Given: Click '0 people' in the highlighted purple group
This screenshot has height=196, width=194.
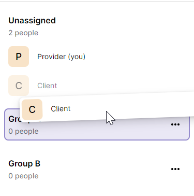Looking at the screenshot, I should tap(23, 131).
